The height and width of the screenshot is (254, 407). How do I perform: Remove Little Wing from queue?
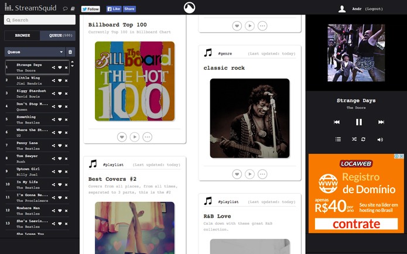[x=66, y=80]
